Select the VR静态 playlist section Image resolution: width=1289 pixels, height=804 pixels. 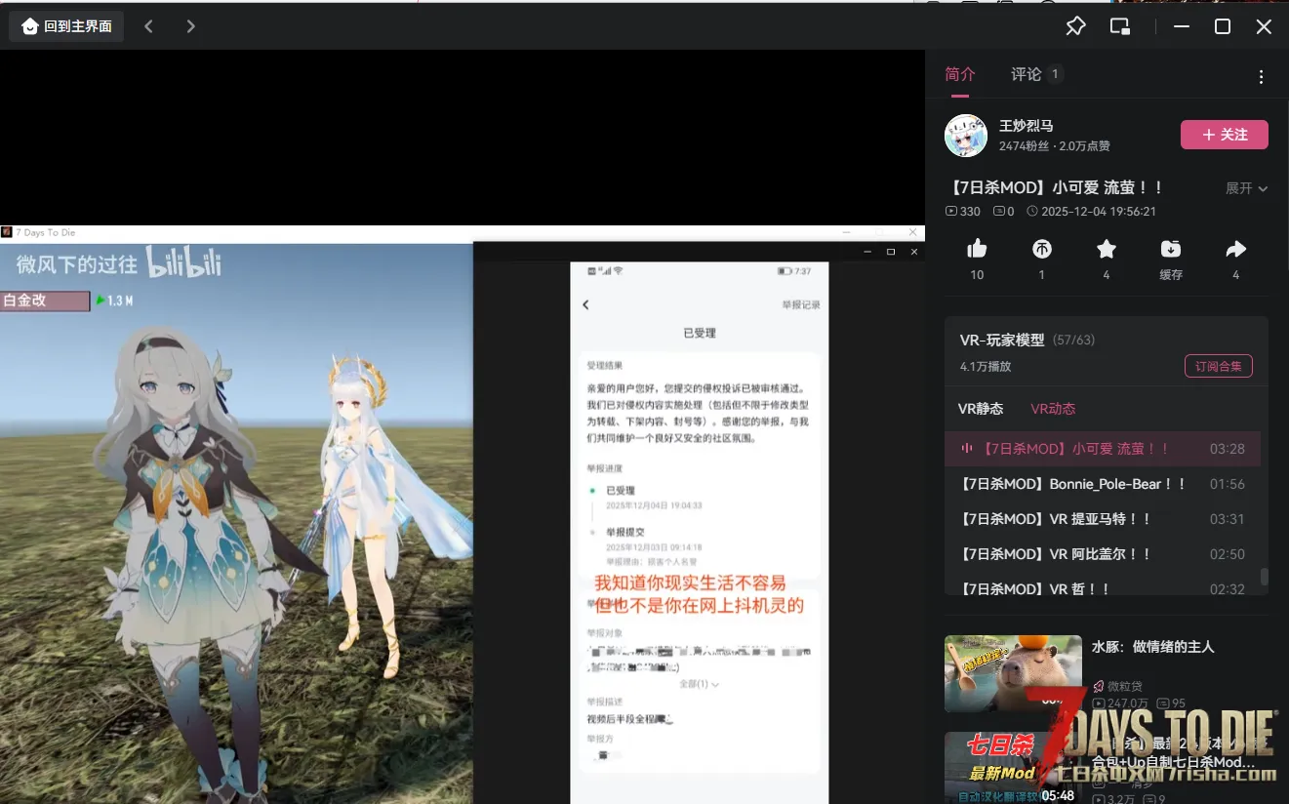tap(981, 409)
